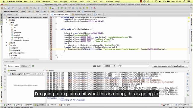
Task: Click the Android DDMS settings gear
Action: [185, 62]
